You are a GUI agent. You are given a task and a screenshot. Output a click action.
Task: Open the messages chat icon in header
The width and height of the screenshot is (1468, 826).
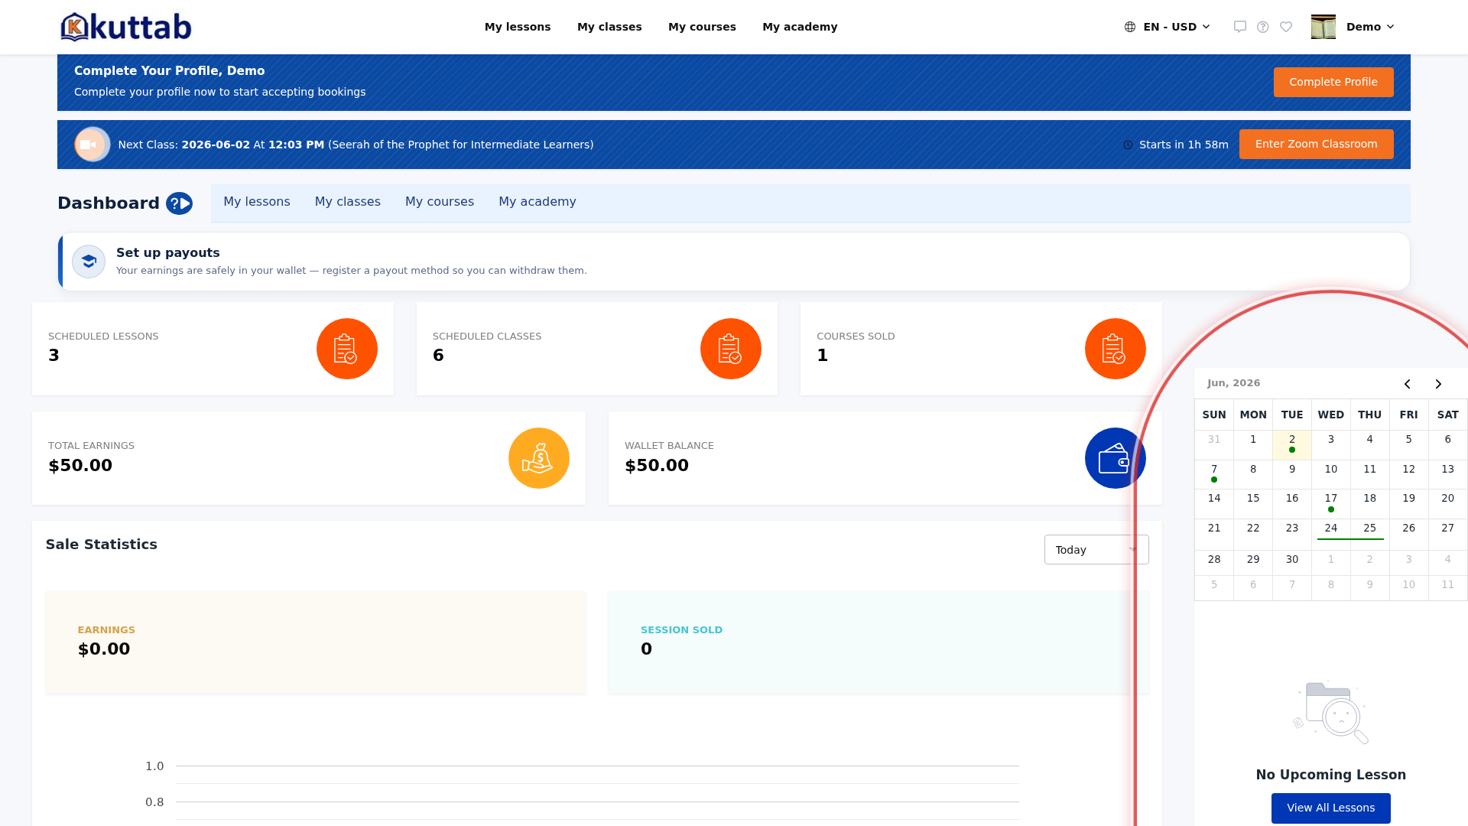click(x=1240, y=27)
